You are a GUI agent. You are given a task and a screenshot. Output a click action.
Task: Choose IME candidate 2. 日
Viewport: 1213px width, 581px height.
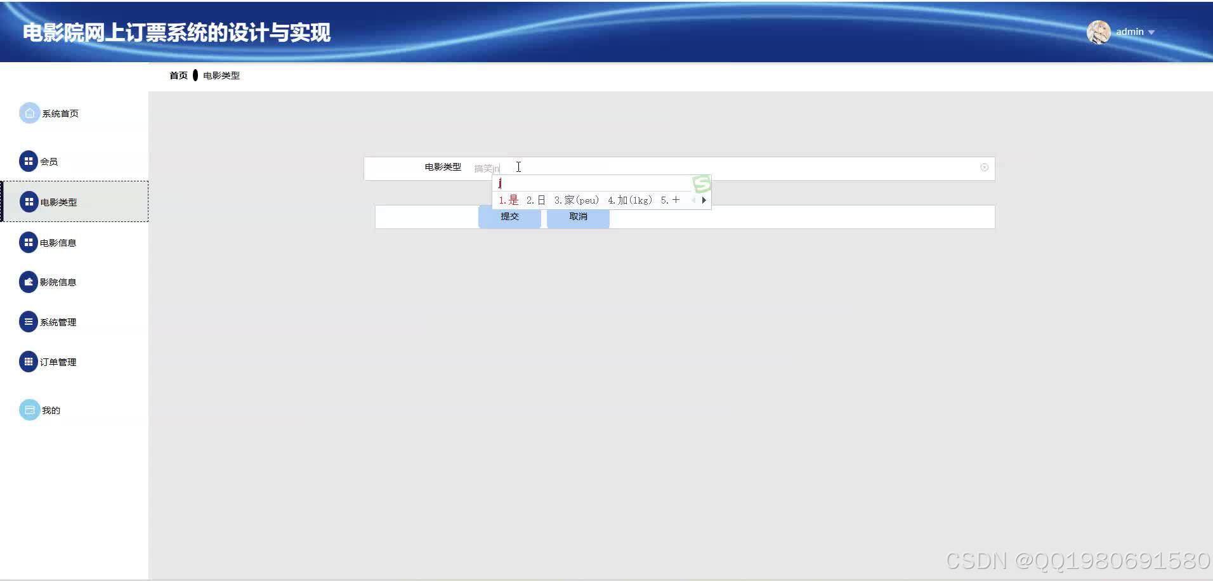[x=536, y=200]
